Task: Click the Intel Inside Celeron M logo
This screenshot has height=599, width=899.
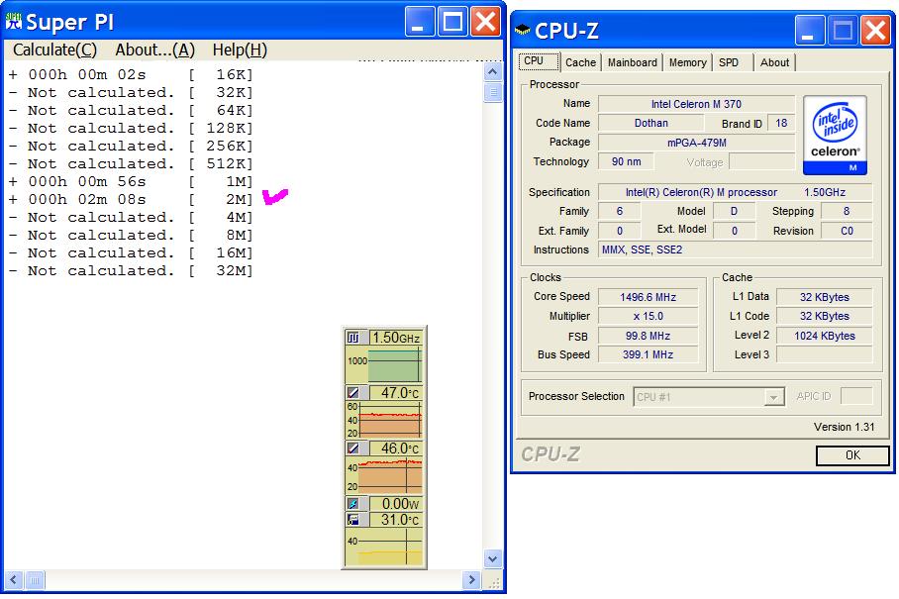Action: point(835,136)
